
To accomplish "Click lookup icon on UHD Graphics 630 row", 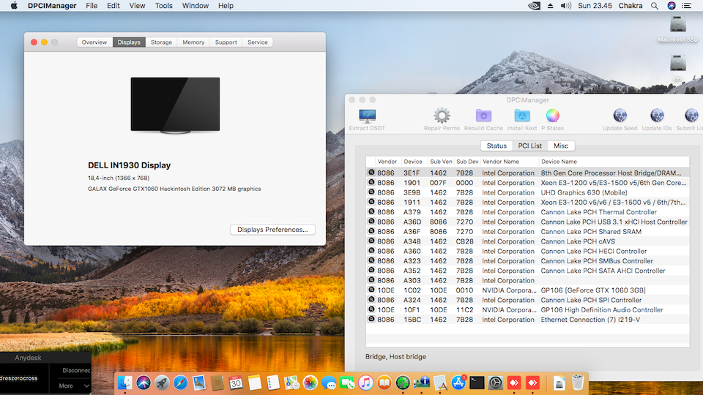I will (371, 192).
